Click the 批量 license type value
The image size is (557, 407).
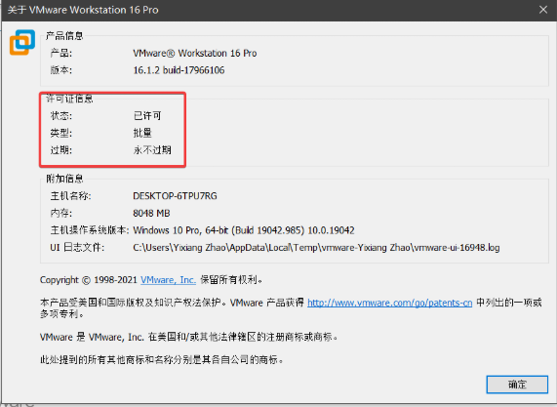tap(142, 133)
